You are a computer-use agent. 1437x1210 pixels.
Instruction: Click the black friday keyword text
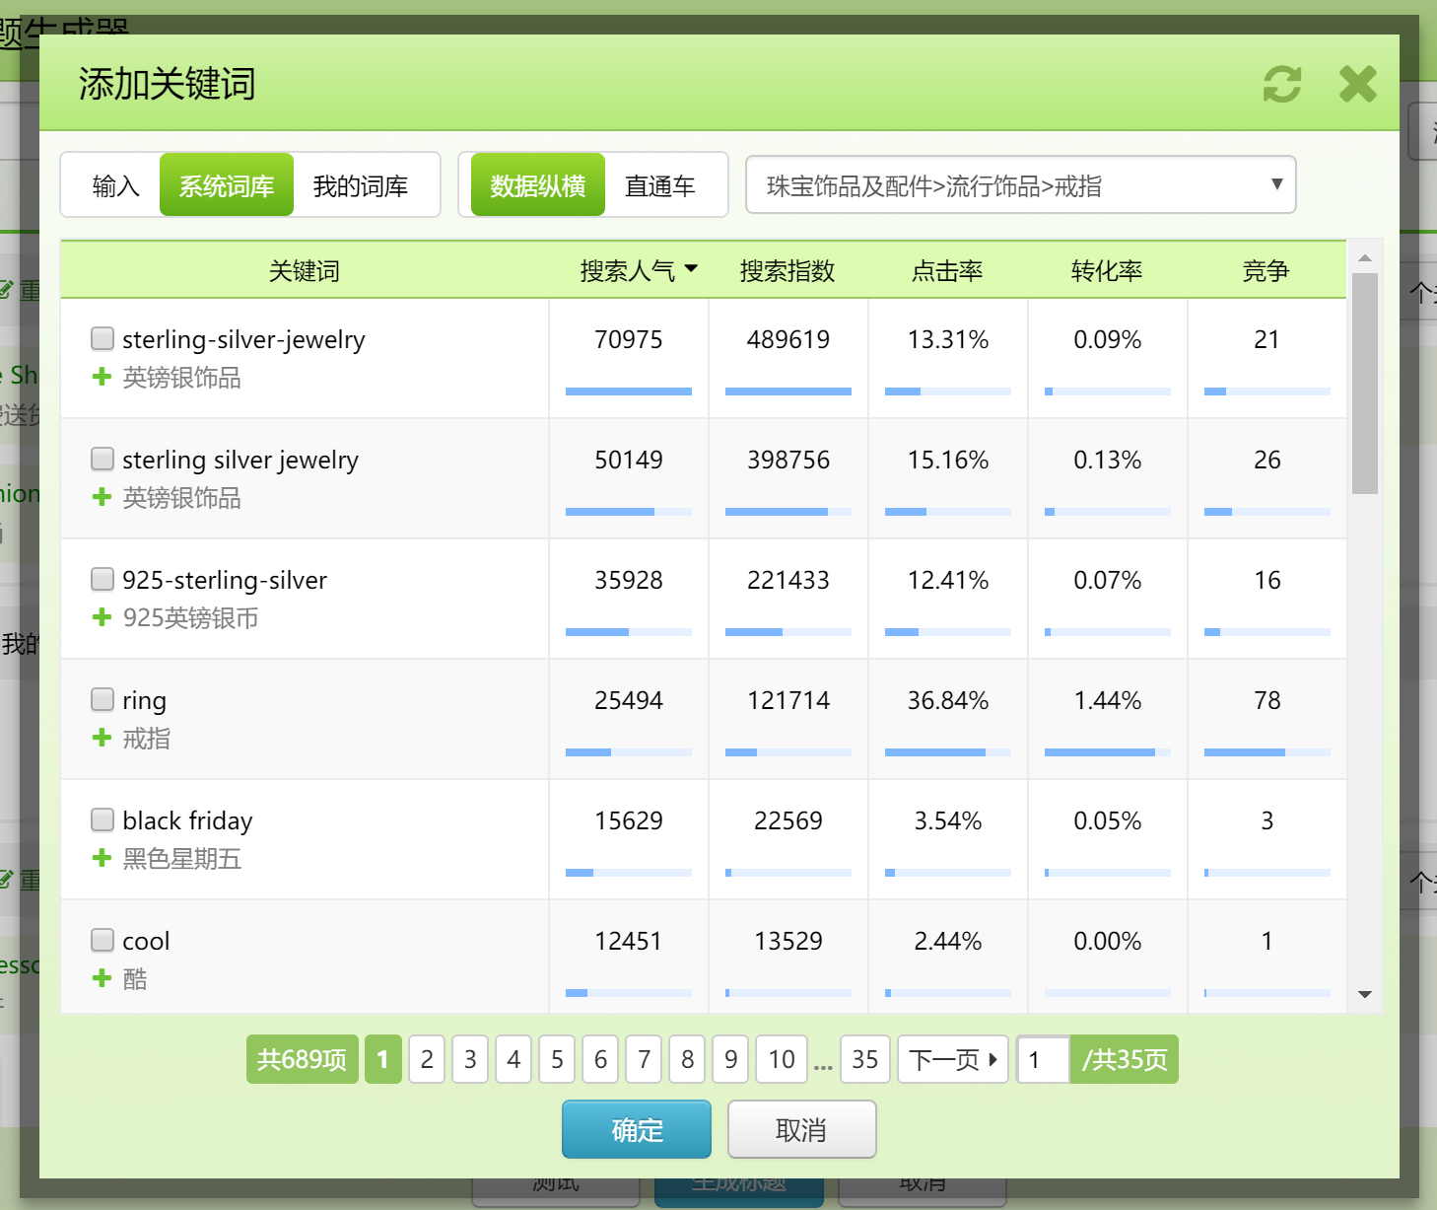(x=187, y=820)
